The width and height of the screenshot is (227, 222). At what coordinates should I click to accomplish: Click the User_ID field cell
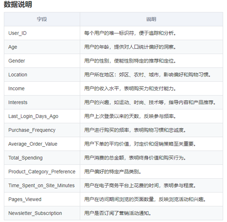point(17,33)
